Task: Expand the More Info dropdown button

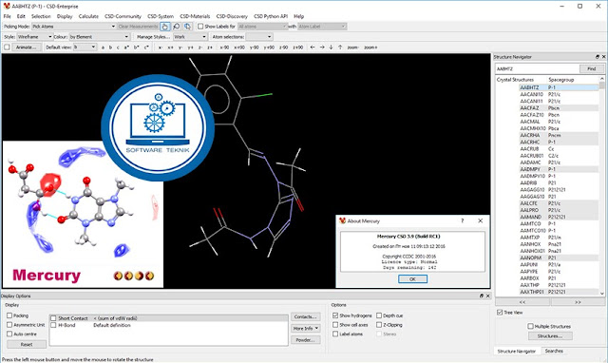Action: (x=306, y=328)
